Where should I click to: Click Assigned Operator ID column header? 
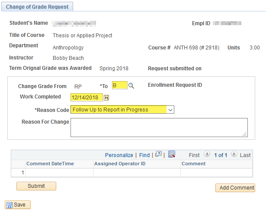120,164
